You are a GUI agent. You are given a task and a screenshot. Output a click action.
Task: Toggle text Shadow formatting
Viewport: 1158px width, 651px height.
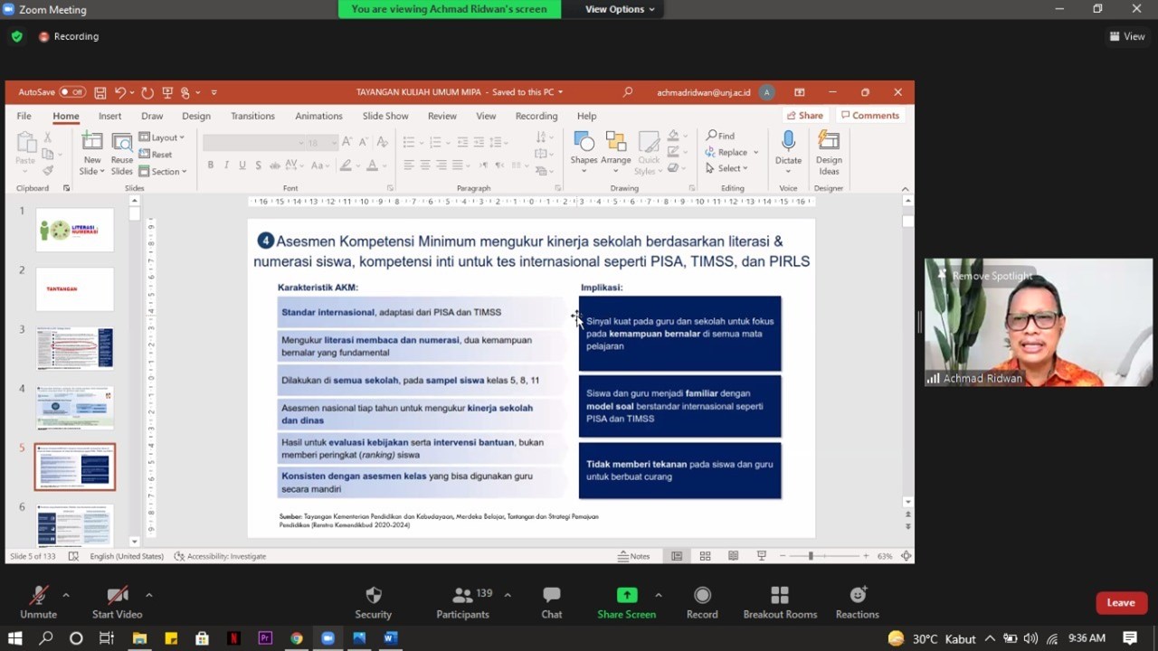point(259,165)
